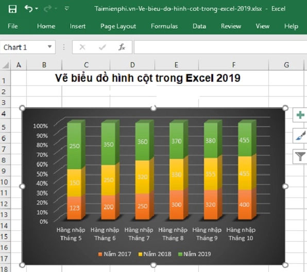Switch to the View tab
Screen dimensions: 307x272
263,26
